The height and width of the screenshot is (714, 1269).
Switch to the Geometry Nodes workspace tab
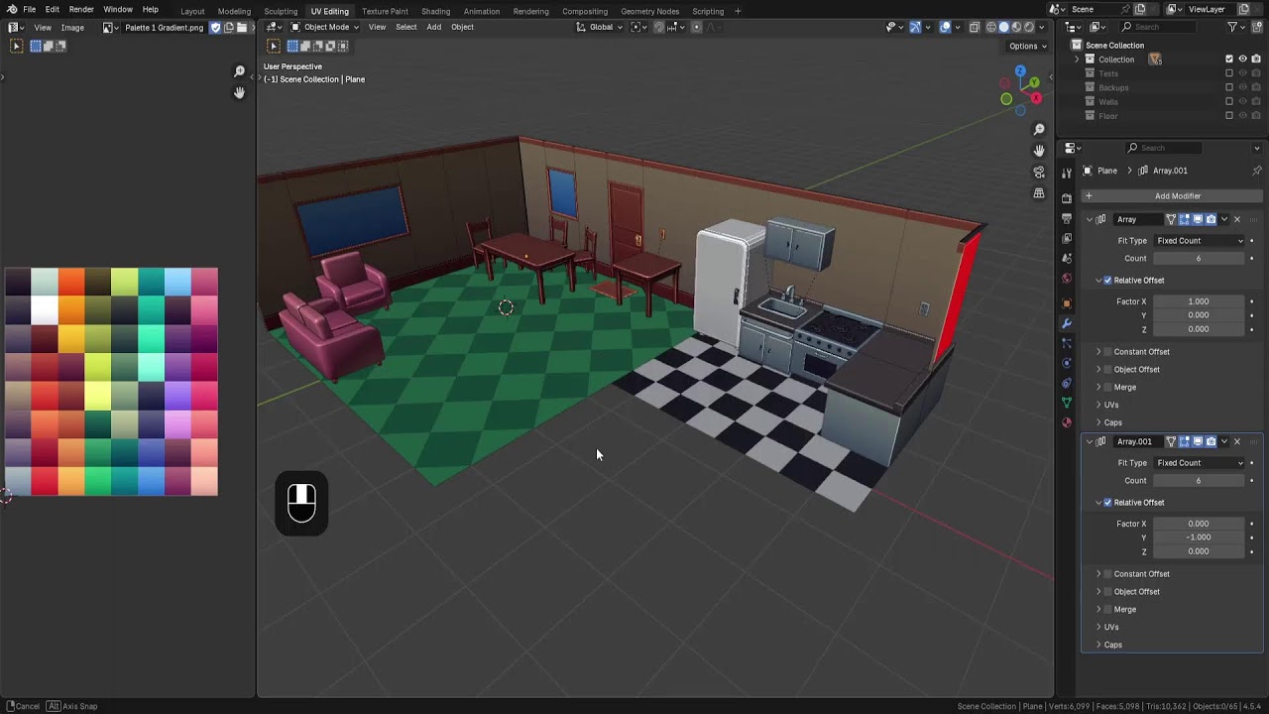pyautogui.click(x=649, y=11)
